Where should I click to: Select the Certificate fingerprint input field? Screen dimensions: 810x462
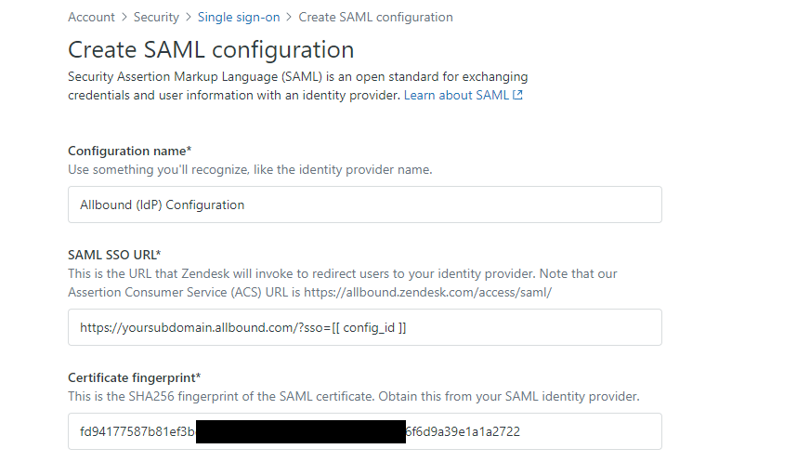[x=365, y=431]
